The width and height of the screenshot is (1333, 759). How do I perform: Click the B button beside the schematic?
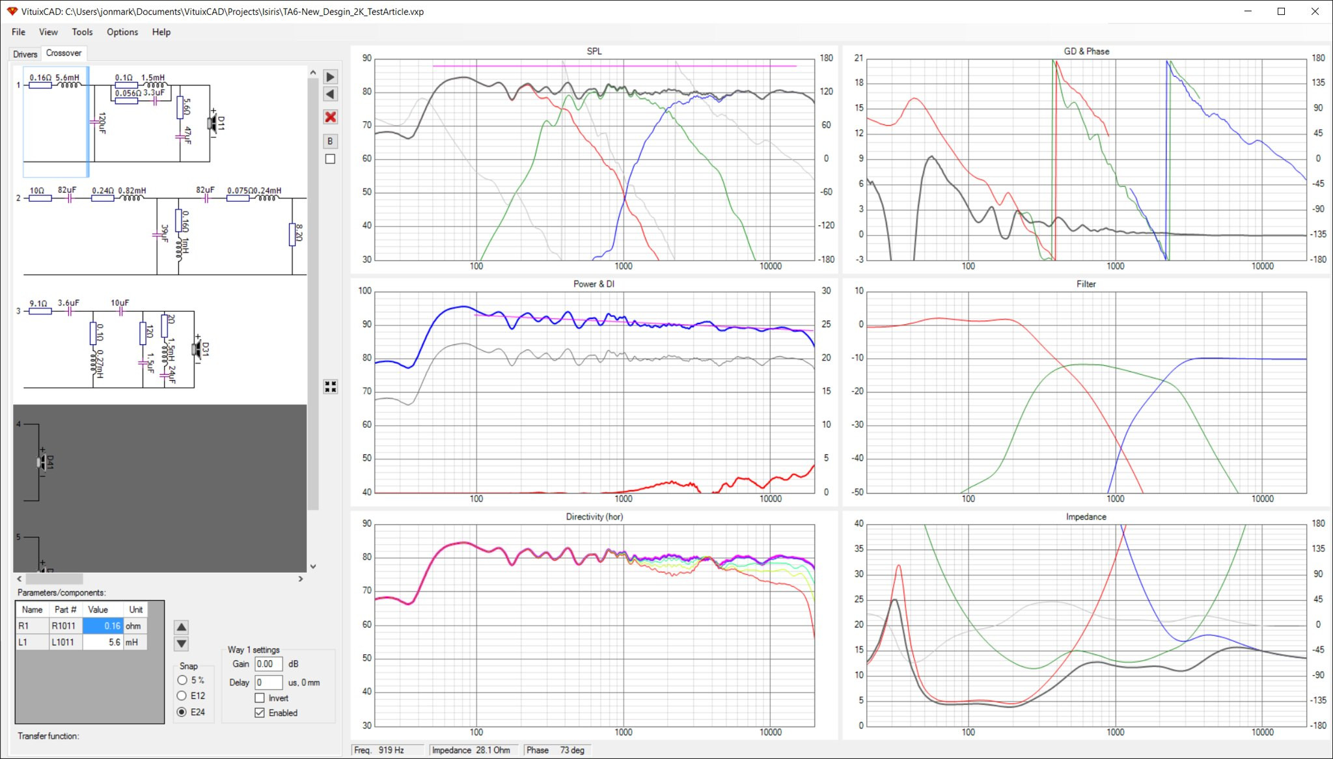pos(330,141)
